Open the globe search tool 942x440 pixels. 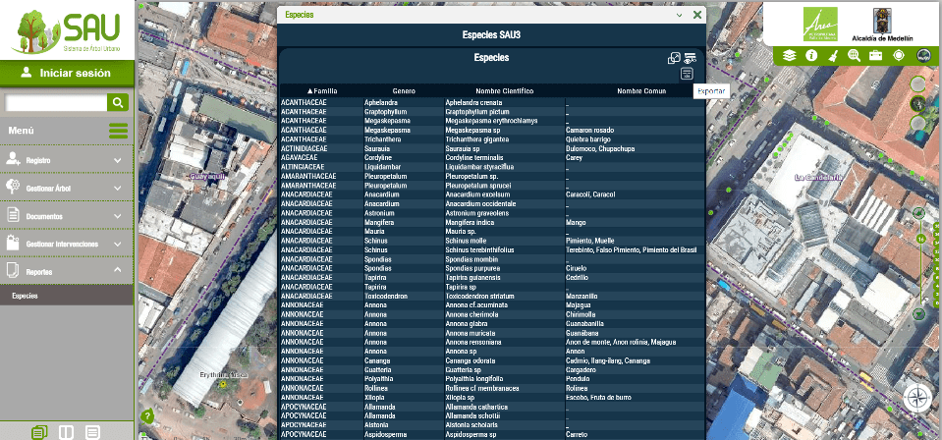click(854, 56)
